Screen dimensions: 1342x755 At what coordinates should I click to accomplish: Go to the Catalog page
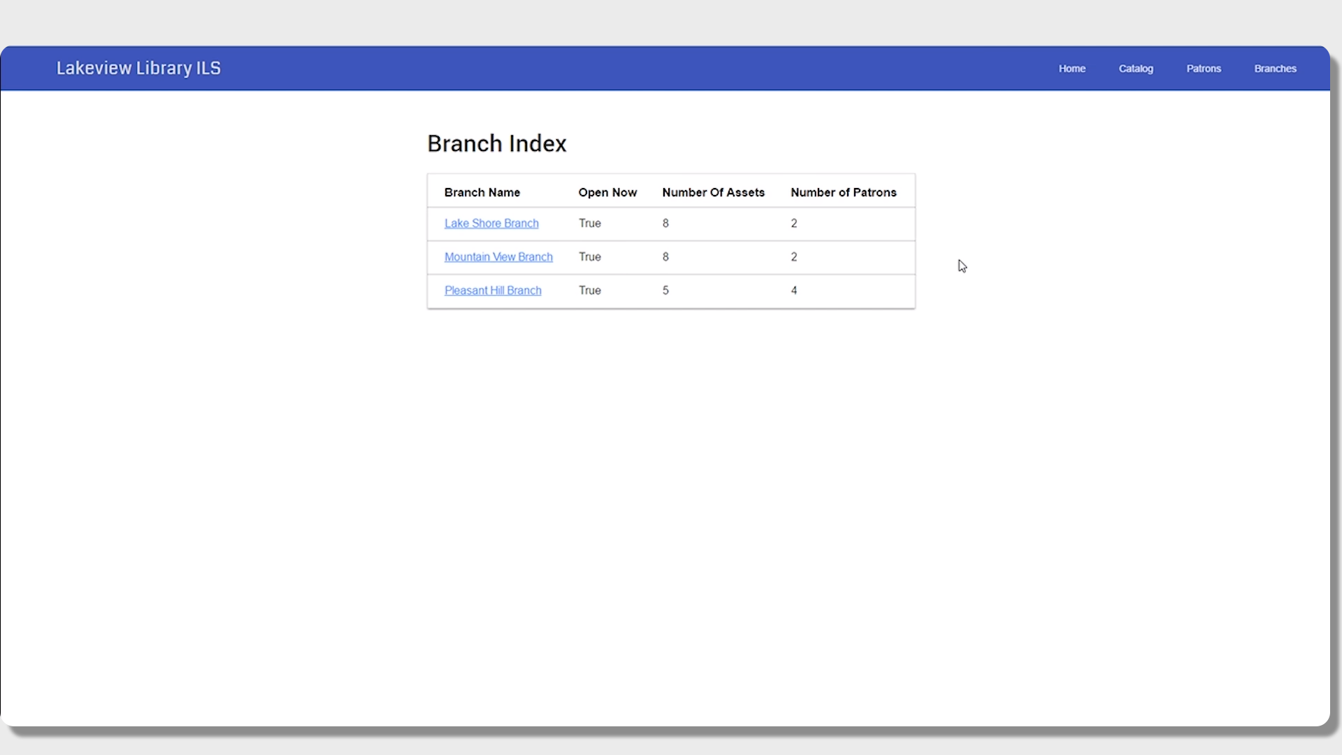click(1136, 69)
